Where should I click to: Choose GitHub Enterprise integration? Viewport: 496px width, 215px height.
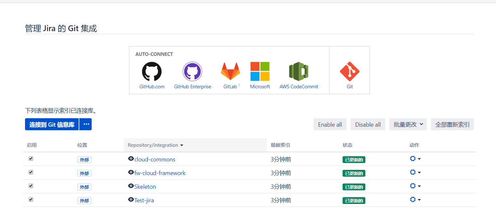[x=192, y=71]
